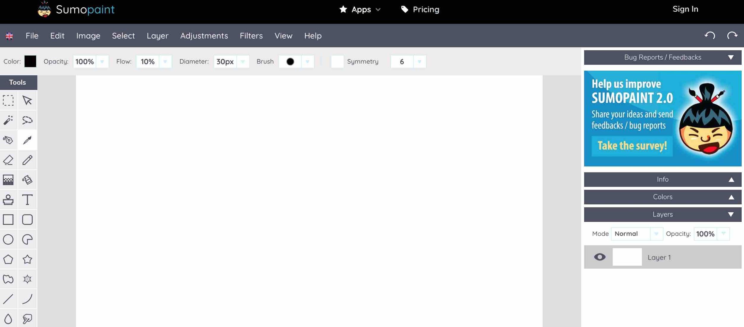The height and width of the screenshot is (327, 744).
Task: Select the lasso selection tool
Action: click(27, 120)
